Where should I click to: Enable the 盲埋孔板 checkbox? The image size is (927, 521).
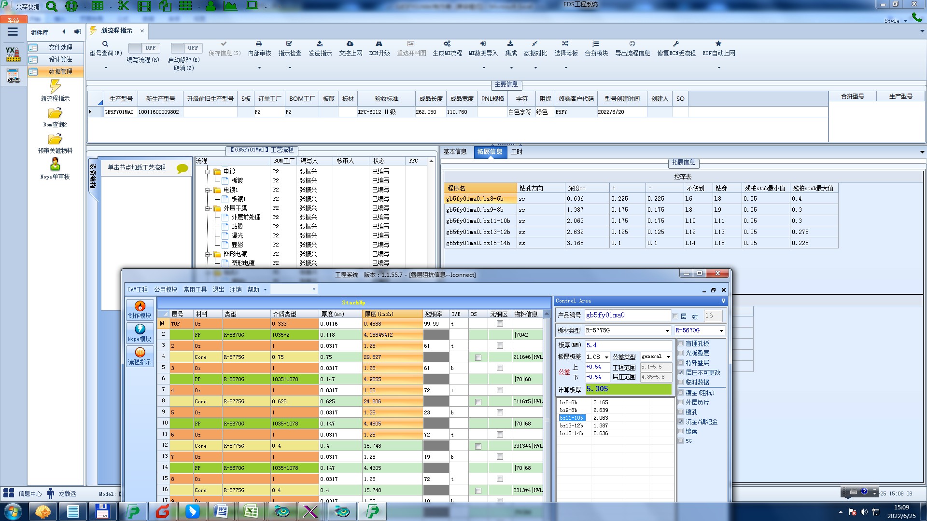[681, 343]
